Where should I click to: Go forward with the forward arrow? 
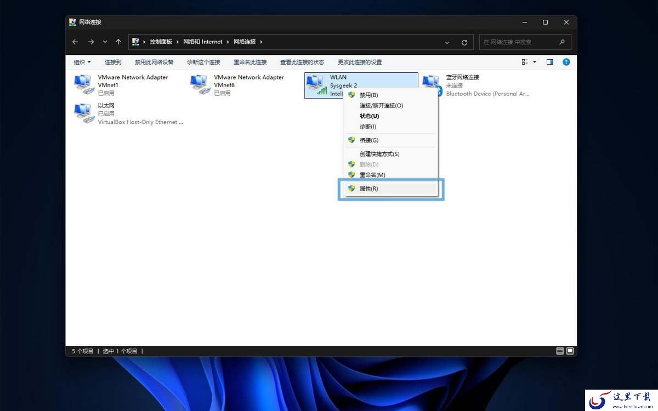[91, 42]
